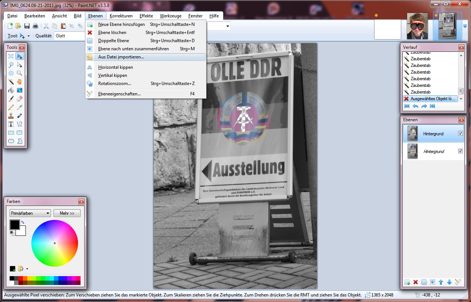Select the Color Picker eyedropper tool

[20, 107]
